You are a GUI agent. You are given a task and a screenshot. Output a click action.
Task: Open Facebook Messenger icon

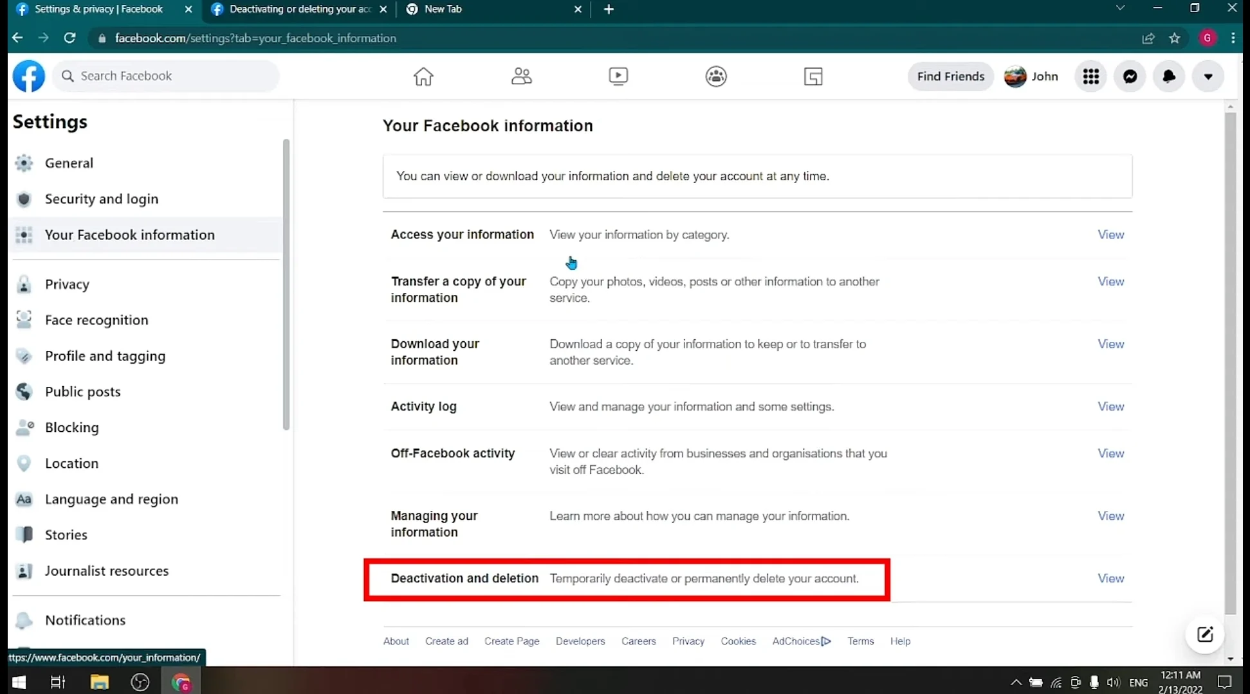click(1130, 76)
